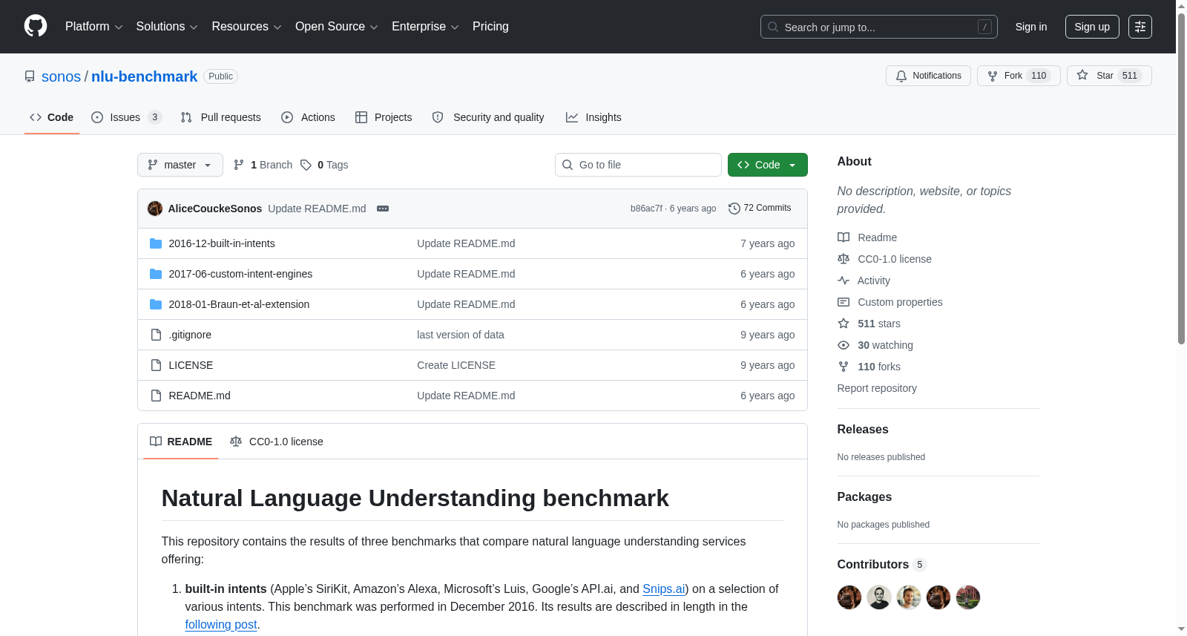Expand the Platform menu

94,27
